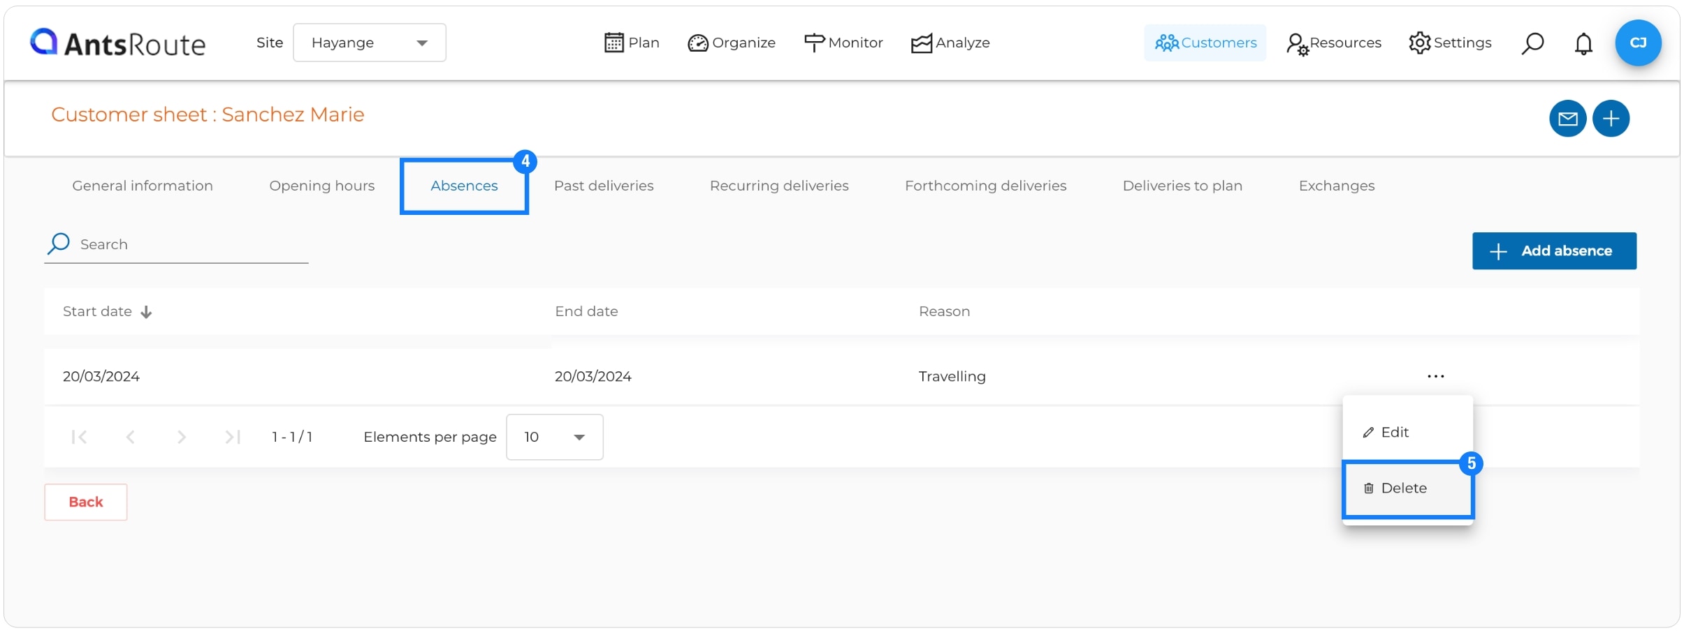Switch to Exchanges tab
1684x635 pixels.
1336,186
